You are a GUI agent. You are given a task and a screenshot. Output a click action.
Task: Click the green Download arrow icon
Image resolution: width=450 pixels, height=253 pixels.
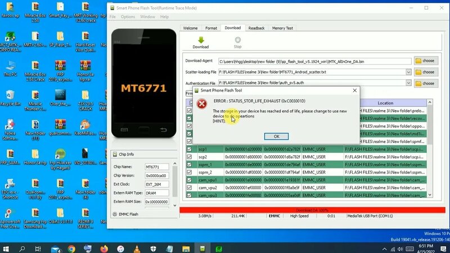pos(201,40)
